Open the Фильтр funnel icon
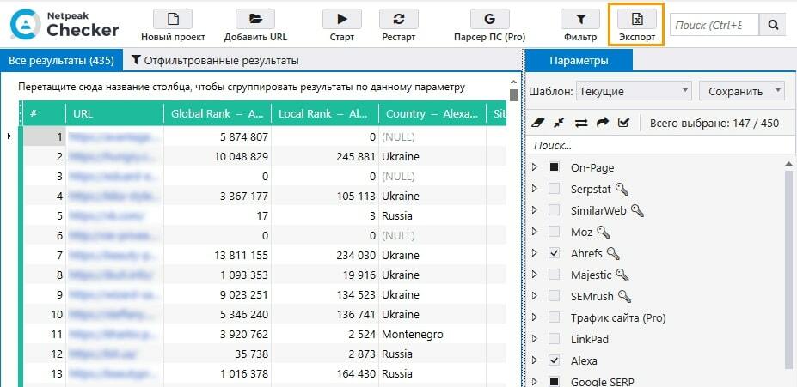This screenshot has width=797, height=387. click(580, 19)
